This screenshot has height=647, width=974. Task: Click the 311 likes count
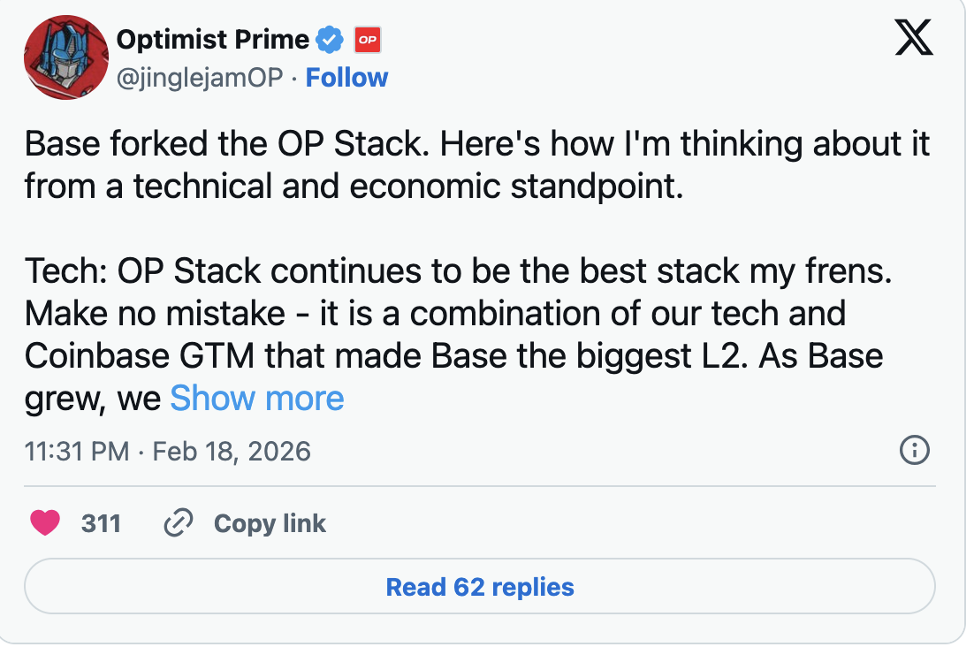(101, 523)
